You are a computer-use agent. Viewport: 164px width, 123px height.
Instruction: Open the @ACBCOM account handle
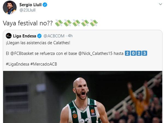click(54, 36)
